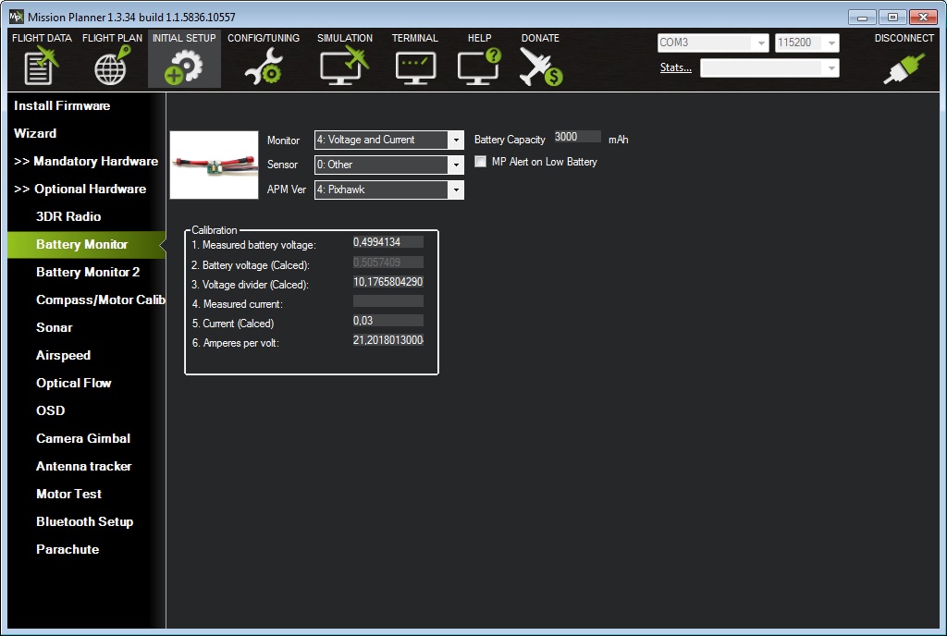Open the Terminal screen icon
947x636 pixels.
click(414, 67)
